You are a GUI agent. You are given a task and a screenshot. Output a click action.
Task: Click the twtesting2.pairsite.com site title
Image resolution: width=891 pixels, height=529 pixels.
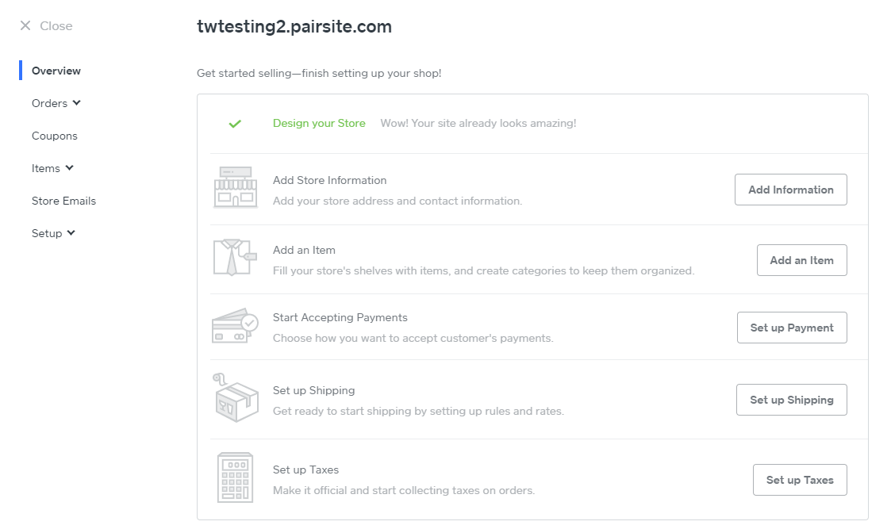tap(294, 27)
